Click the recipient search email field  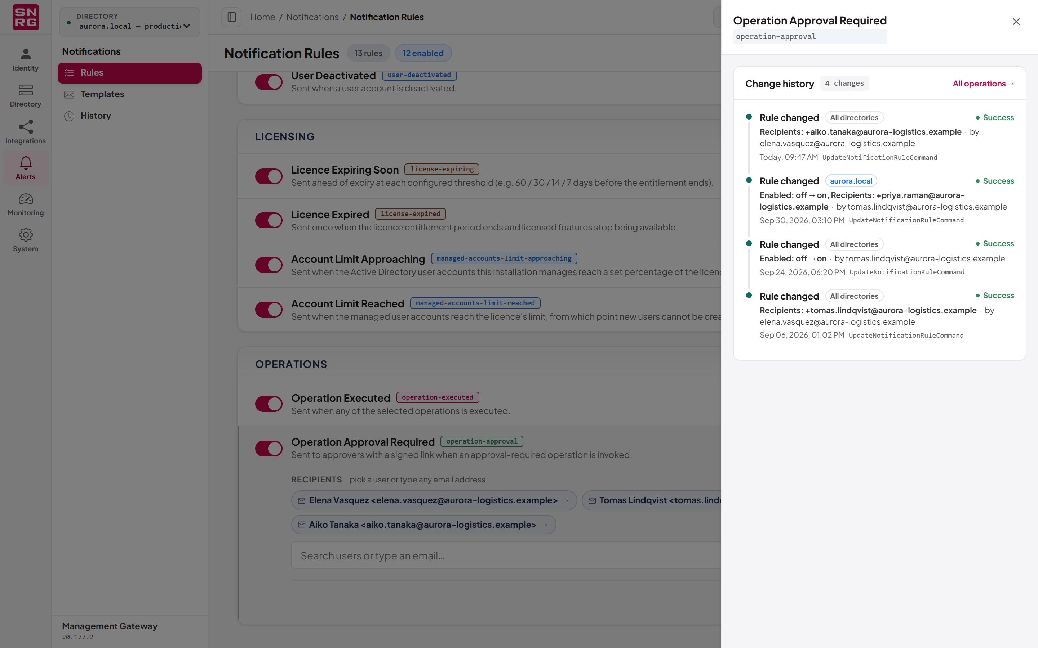(506, 555)
